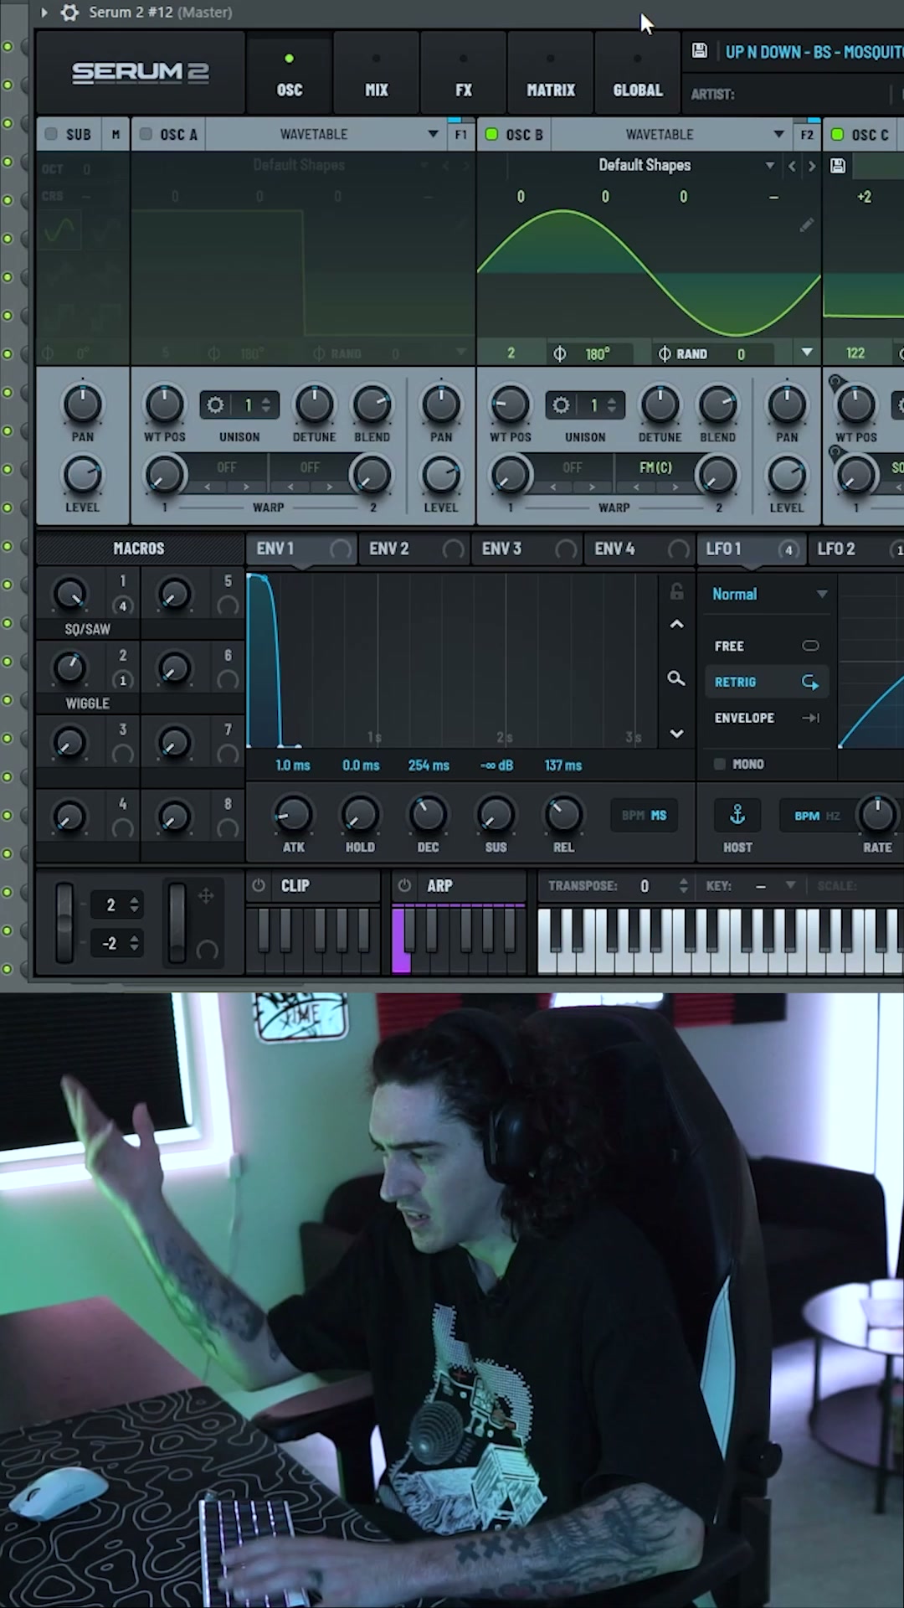Select RETRIG LFO trigger mode

(x=766, y=682)
